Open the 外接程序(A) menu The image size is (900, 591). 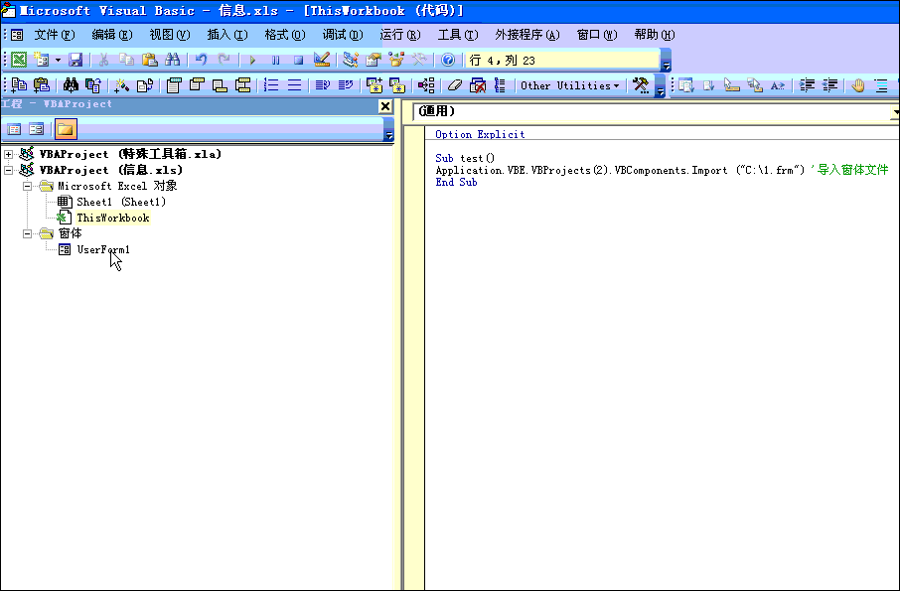[526, 35]
